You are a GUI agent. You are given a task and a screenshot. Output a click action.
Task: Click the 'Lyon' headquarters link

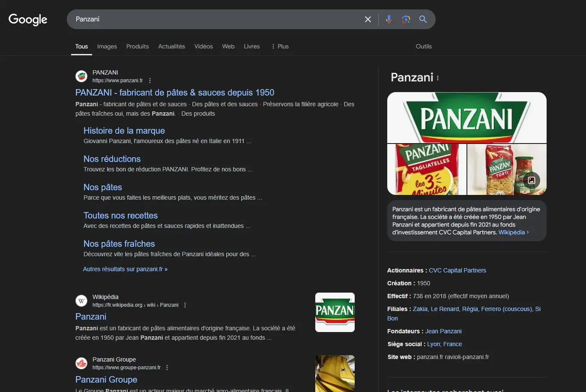click(x=434, y=344)
